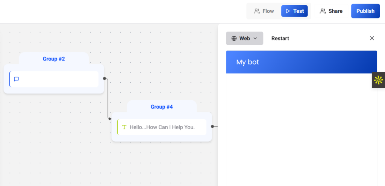Click the people icon on the Flow tab

257,11
